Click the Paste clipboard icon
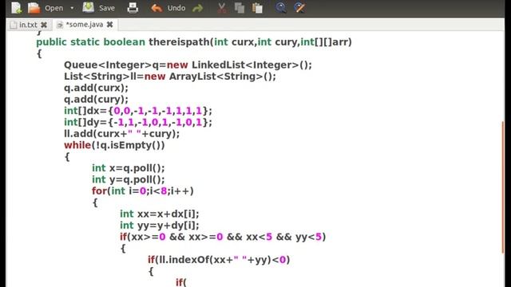511x287 pixels. coord(257,8)
